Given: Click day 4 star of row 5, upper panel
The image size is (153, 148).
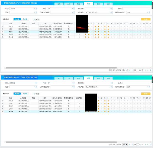Looking at the screenshot, I should point(95,37).
